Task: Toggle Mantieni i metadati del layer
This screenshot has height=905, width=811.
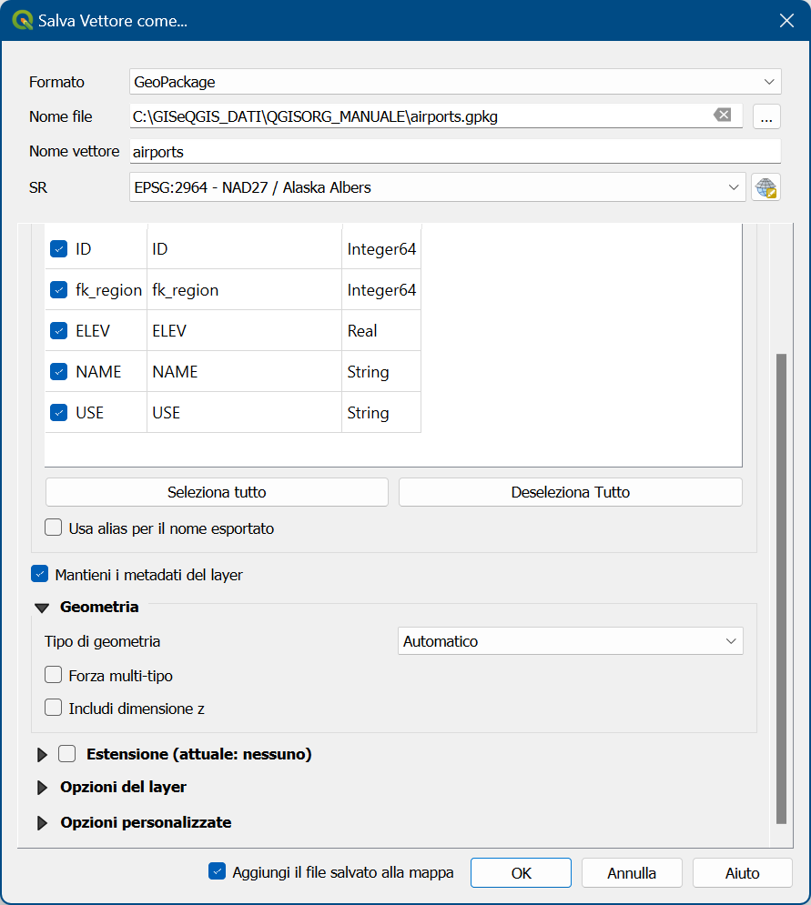Action: click(x=39, y=574)
